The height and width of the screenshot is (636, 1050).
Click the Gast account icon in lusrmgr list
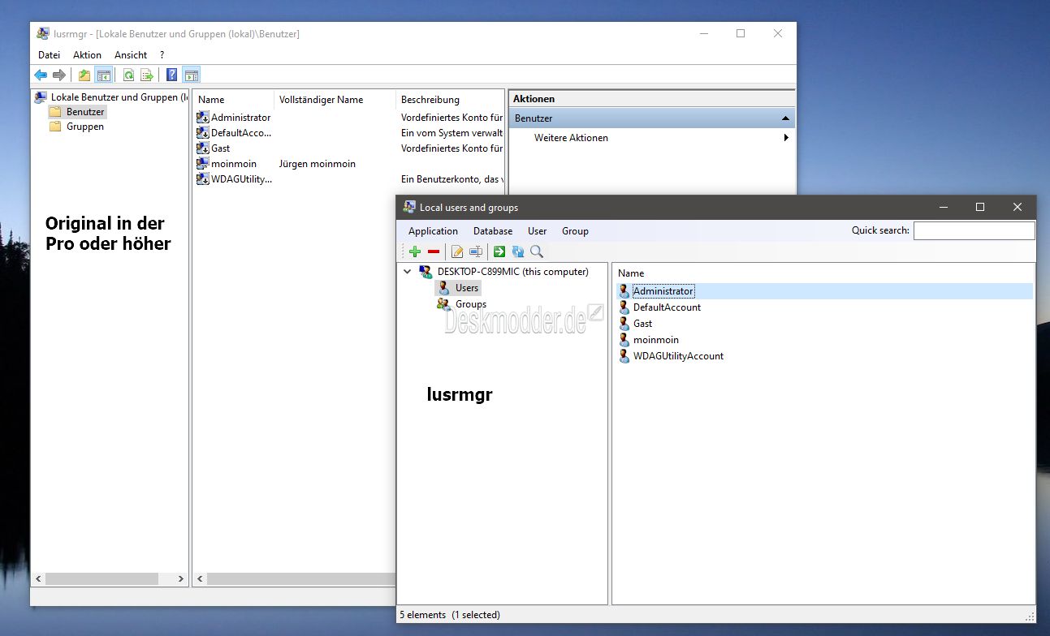[203, 148]
